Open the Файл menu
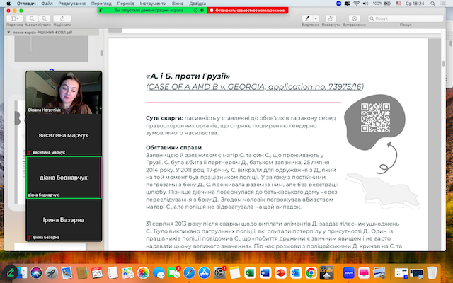The image size is (453, 283). point(47,4)
